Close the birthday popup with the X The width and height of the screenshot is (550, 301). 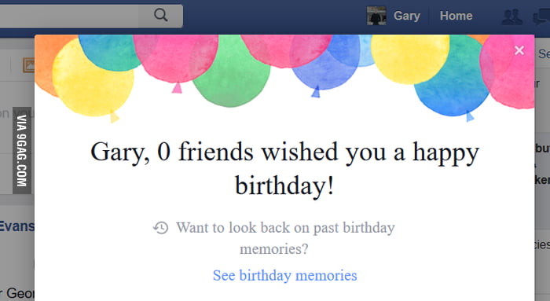click(x=519, y=50)
